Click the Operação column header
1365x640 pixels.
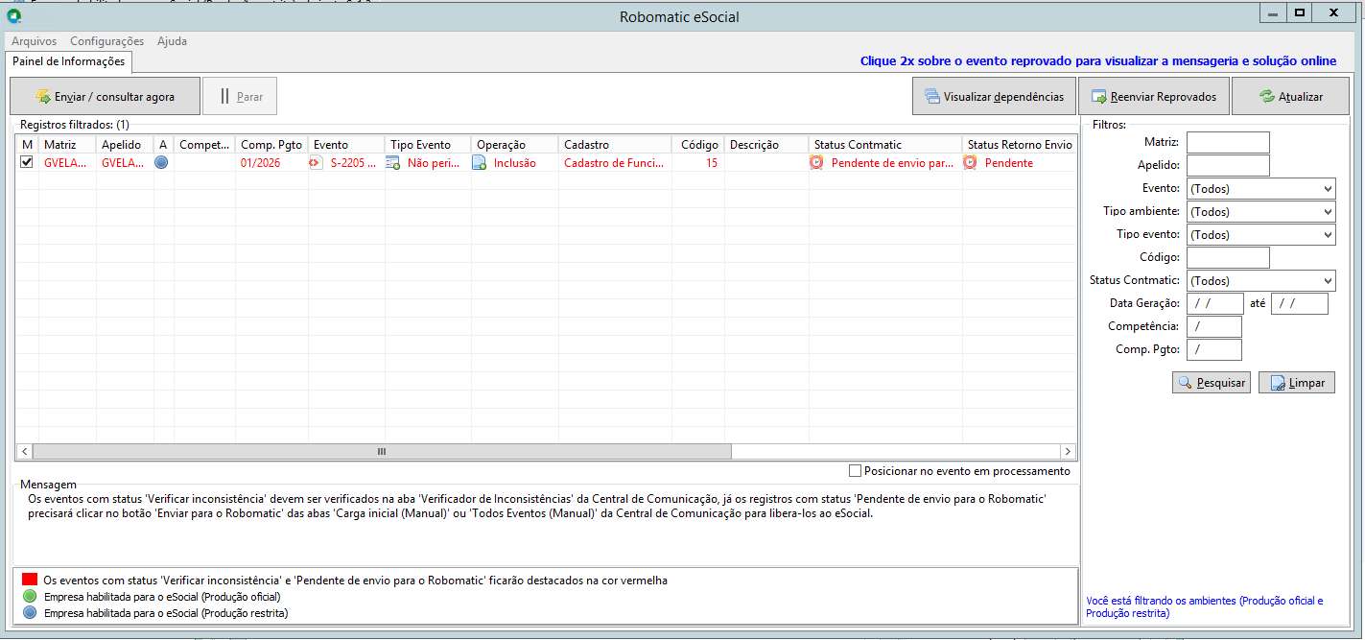click(x=515, y=145)
